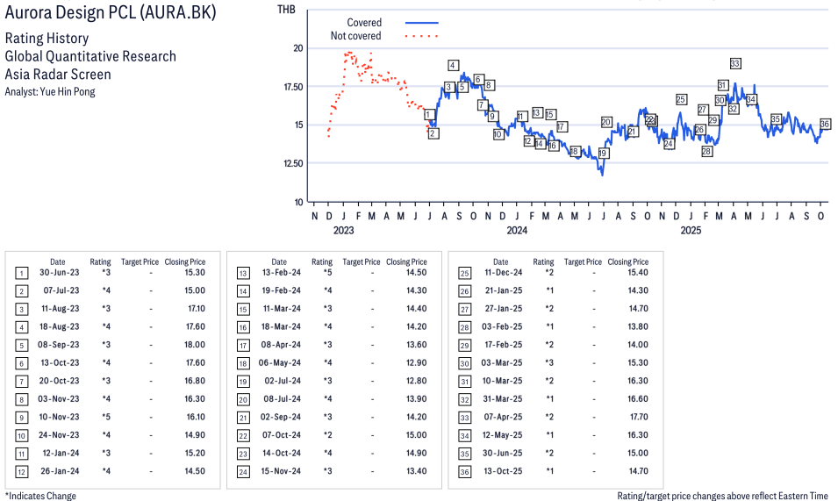Click chart marker 33 above the price peak
The image size is (838, 501).
click(x=735, y=63)
